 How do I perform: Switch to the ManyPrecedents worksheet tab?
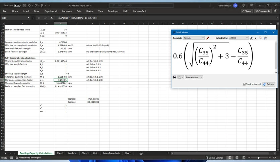[x=112, y=153]
